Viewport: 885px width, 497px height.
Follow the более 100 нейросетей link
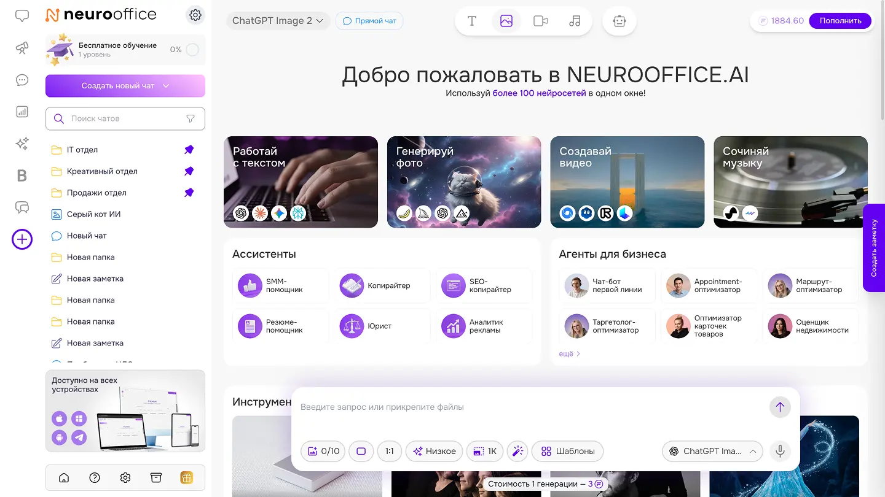(539, 93)
